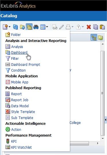This screenshot has height=155, width=107.
Task: Click the New item toolbar icon
Action: coord(5,27)
